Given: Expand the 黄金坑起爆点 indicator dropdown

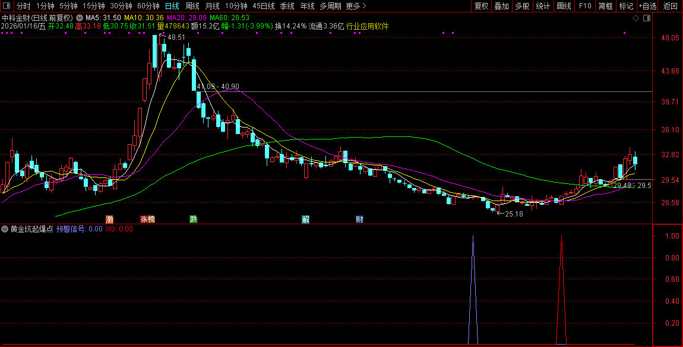Looking at the screenshot, I should click(x=5, y=228).
